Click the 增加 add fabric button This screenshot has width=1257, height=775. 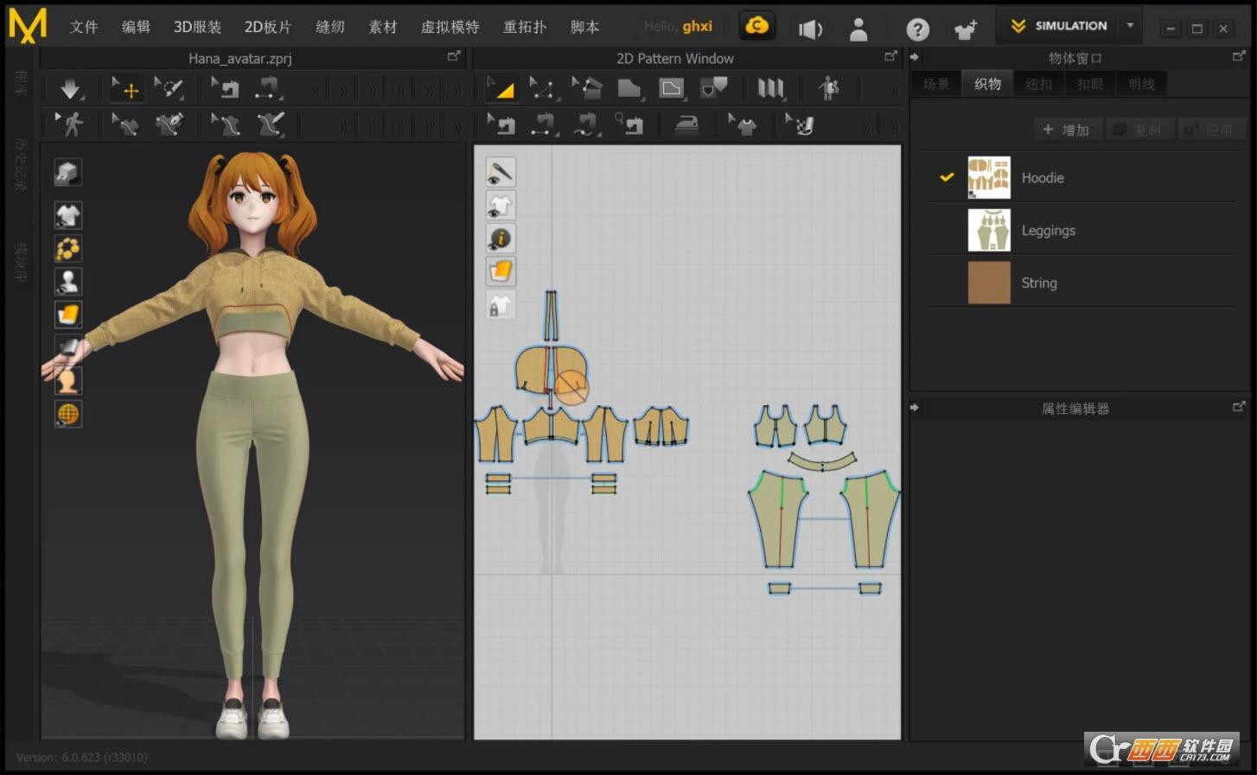pos(1066,130)
